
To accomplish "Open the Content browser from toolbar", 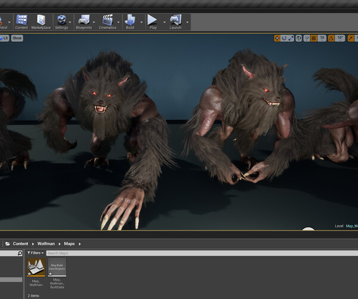I will coord(21,22).
